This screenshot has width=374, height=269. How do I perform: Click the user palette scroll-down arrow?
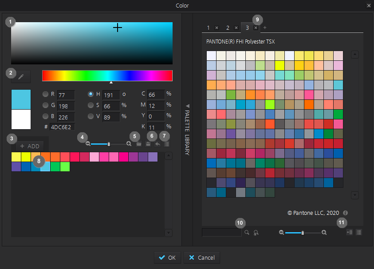pyautogui.click(x=169, y=233)
